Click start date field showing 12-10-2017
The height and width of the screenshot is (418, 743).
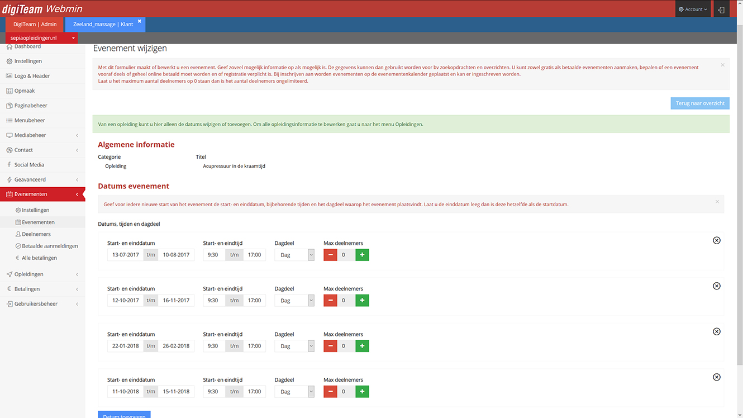coord(126,301)
